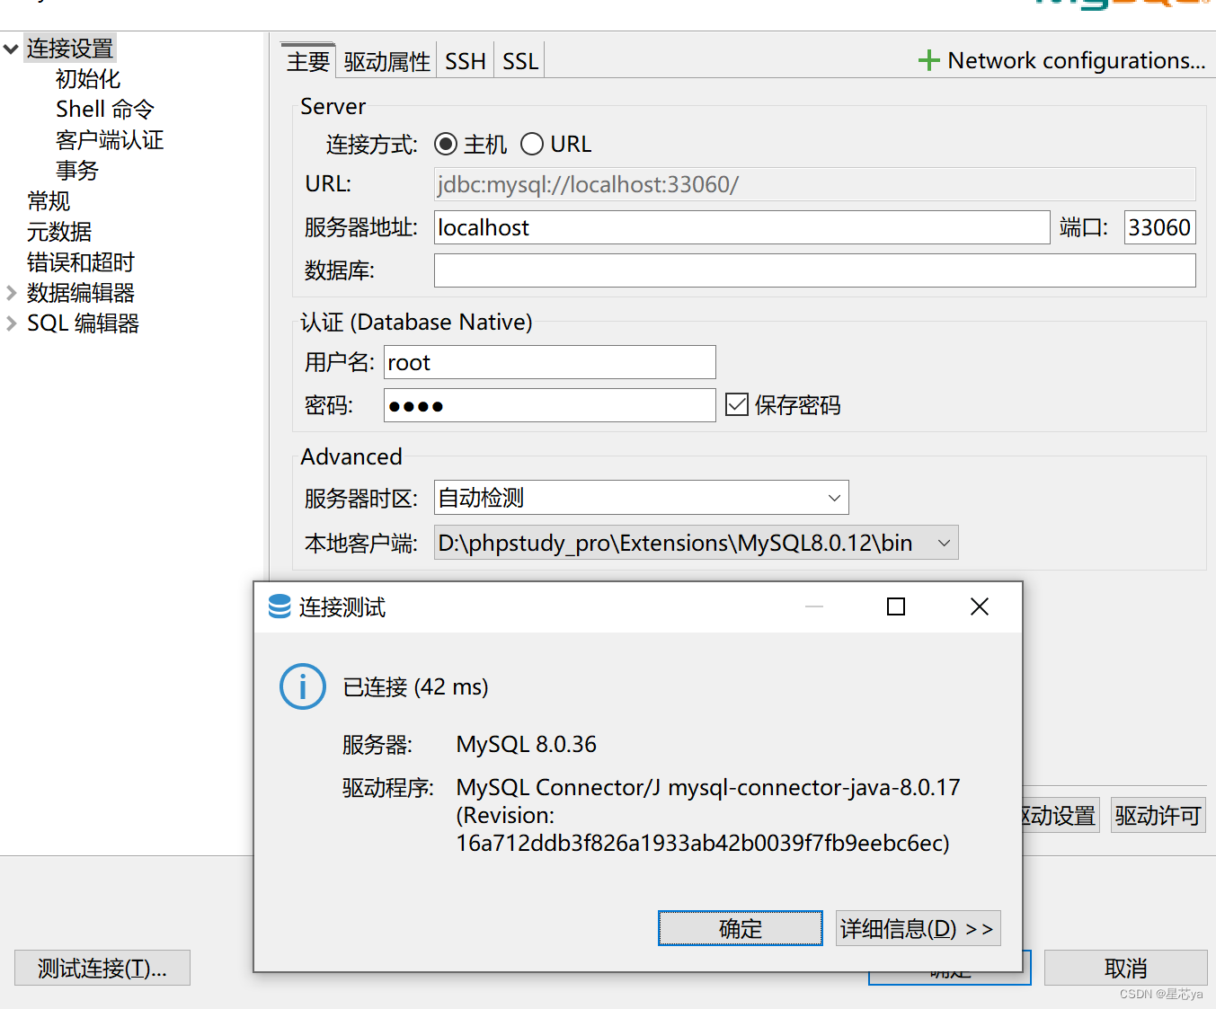Screen dimensions: 1216x1009
Task: Click the Advanced group label
Action: coord(351,456)
